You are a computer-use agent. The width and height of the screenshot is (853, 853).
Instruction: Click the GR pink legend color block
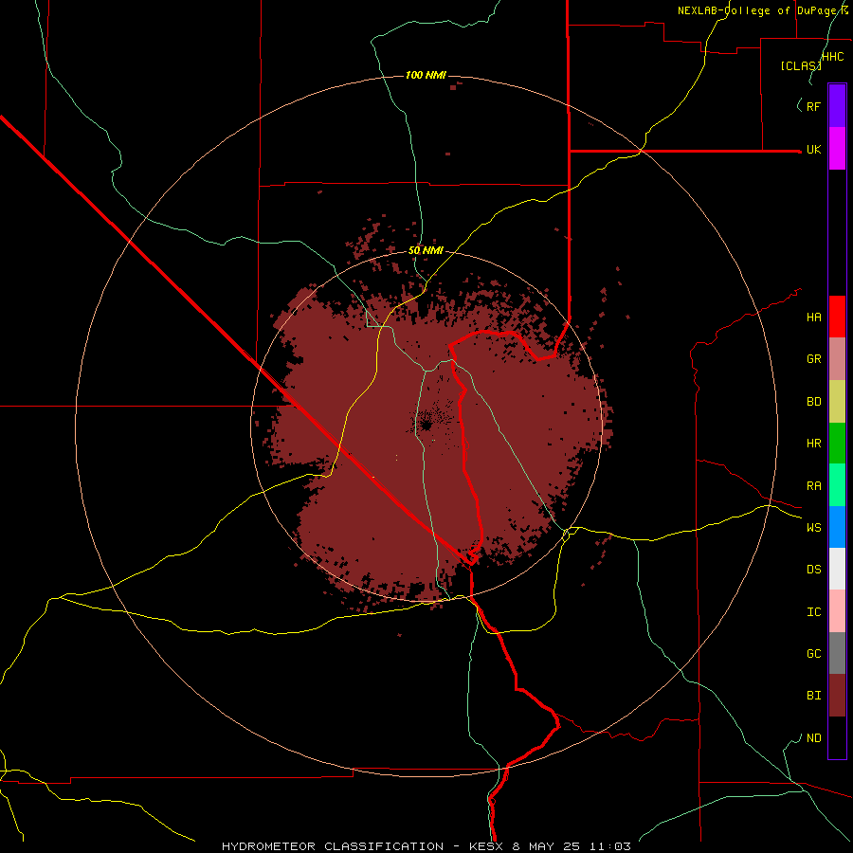pyautogui.click(x=837, y=359)
